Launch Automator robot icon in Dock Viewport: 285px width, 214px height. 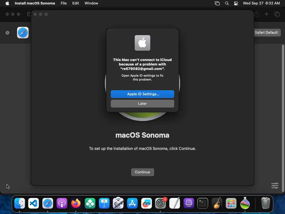pyautogui.click(x=118, y=203)
